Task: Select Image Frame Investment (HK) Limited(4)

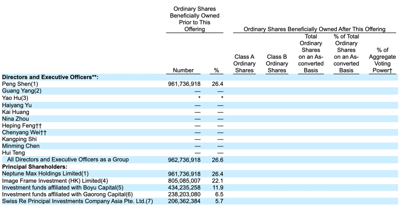Action: pyautogui.click(x=55, y=181)
